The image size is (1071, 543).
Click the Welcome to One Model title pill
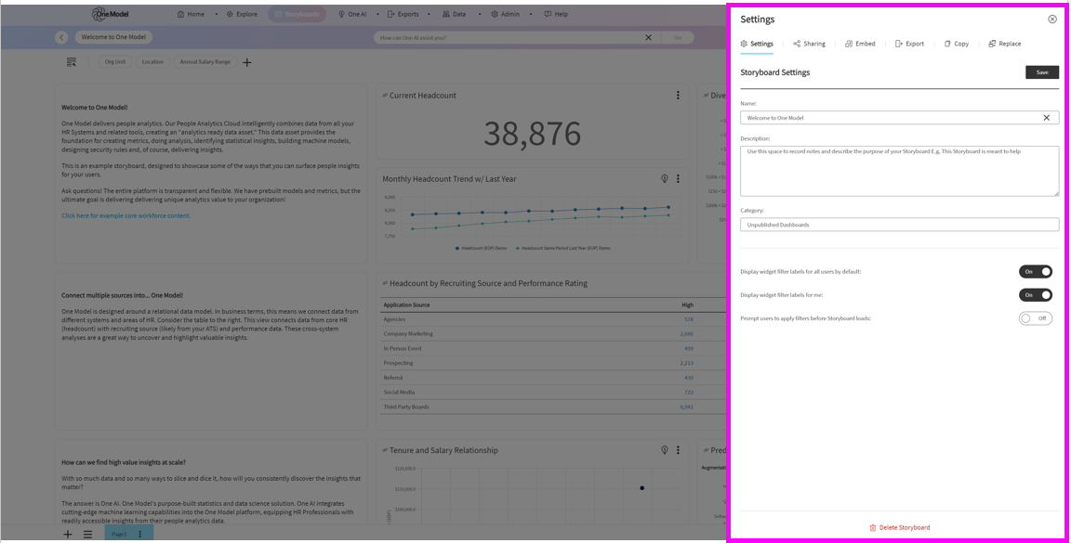pos(113,37)
